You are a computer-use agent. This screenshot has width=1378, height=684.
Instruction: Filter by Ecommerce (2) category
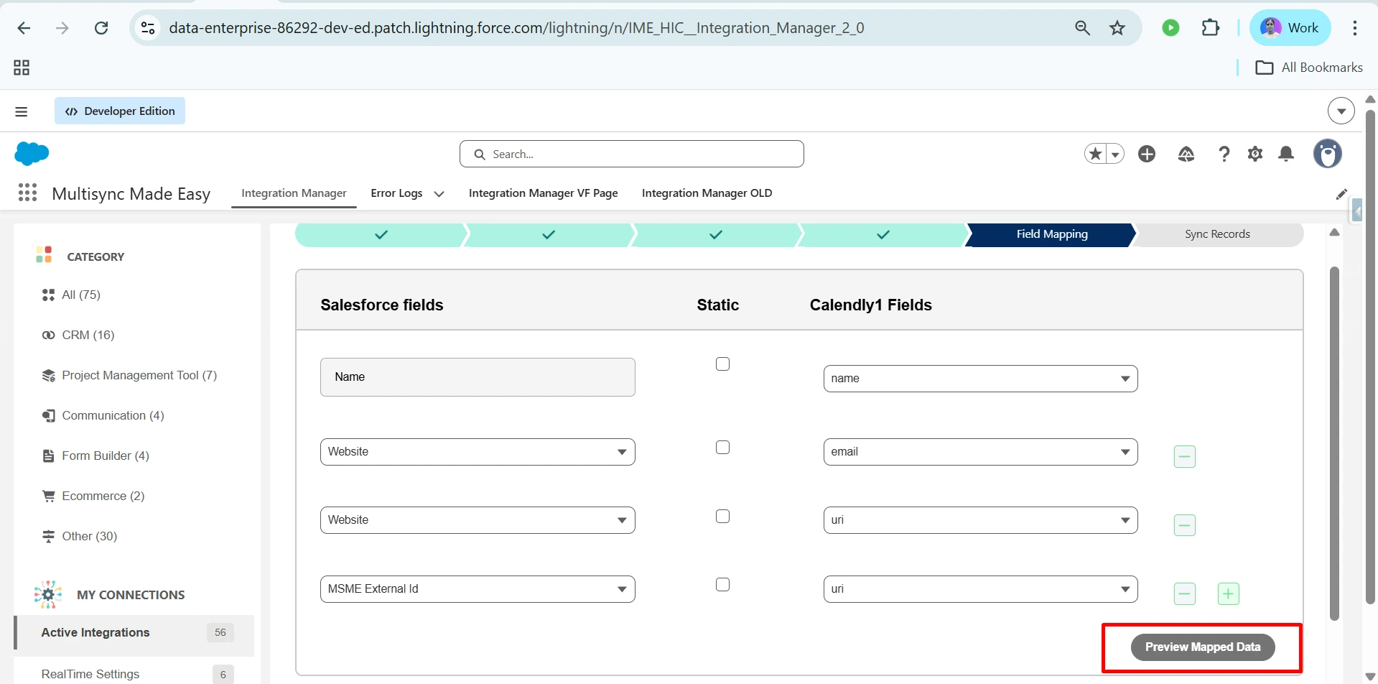(x=103, y=496)
